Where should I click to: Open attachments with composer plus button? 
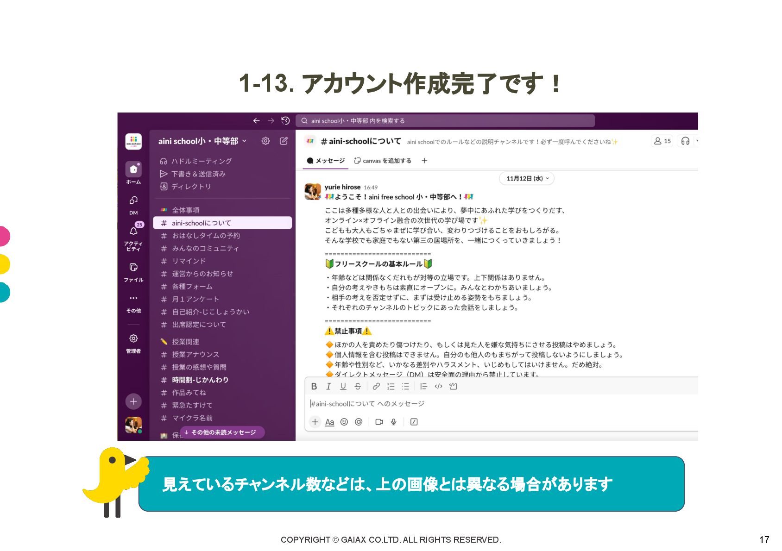coord(315,422)
